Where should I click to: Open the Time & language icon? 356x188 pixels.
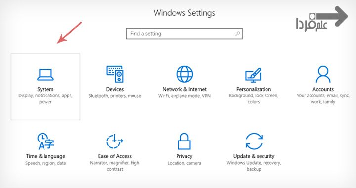point(45,141)
